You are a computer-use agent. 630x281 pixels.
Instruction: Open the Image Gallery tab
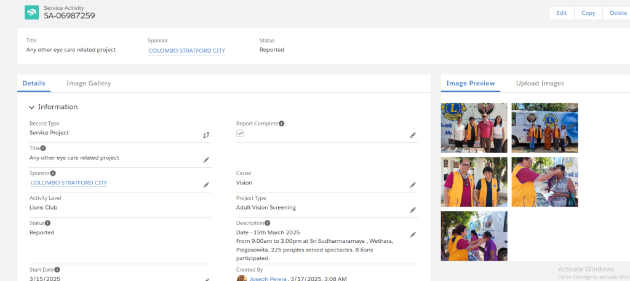[89, 84]
